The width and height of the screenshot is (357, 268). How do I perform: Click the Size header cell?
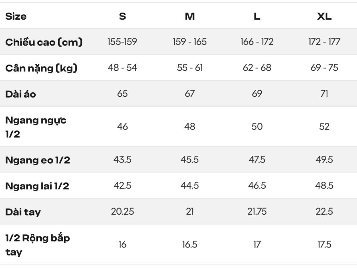[x=16, y=16]
